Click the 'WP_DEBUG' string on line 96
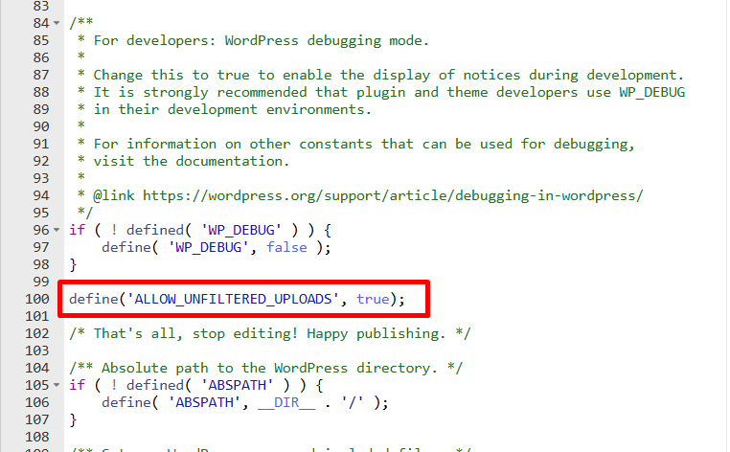The height and width of the screenshot is (452, 730). (241, 230)
